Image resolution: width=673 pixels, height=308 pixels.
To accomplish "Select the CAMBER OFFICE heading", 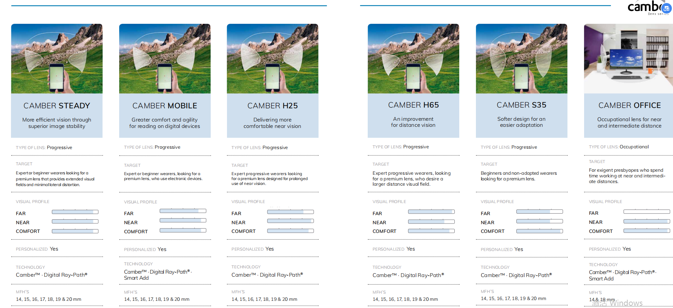I will [x=629, y=105].
